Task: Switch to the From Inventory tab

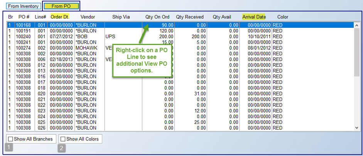Action: point(23,6)
